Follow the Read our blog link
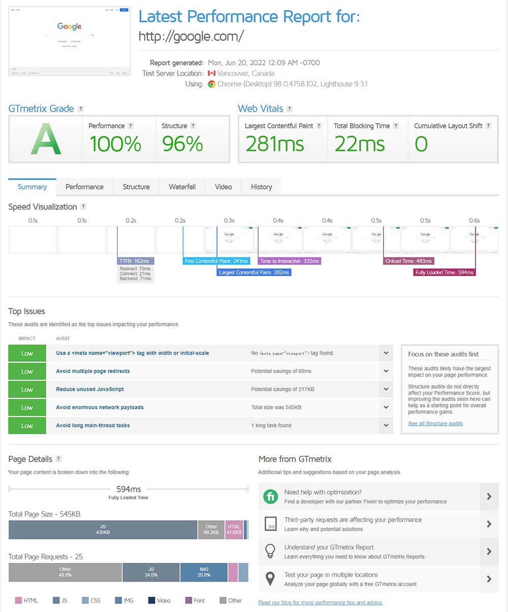 pos(321,602)
